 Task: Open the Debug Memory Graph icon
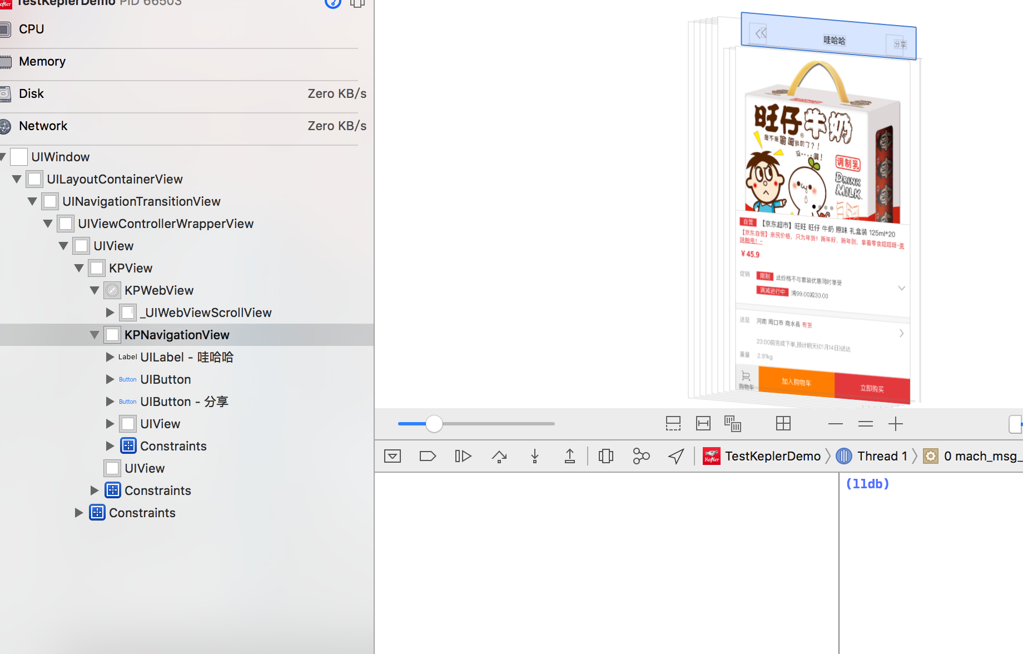pyautogui.click(x=641, y=457)
